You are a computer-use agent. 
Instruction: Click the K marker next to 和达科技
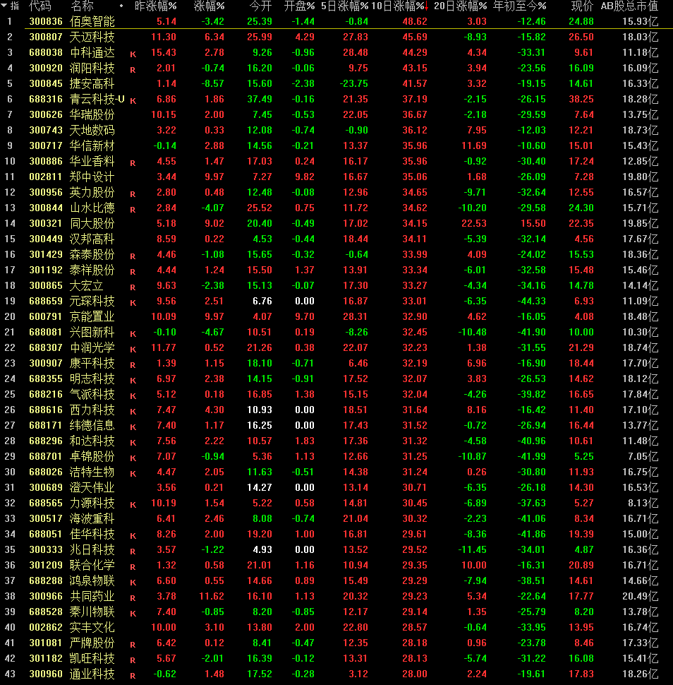click(x=133, y=443)
